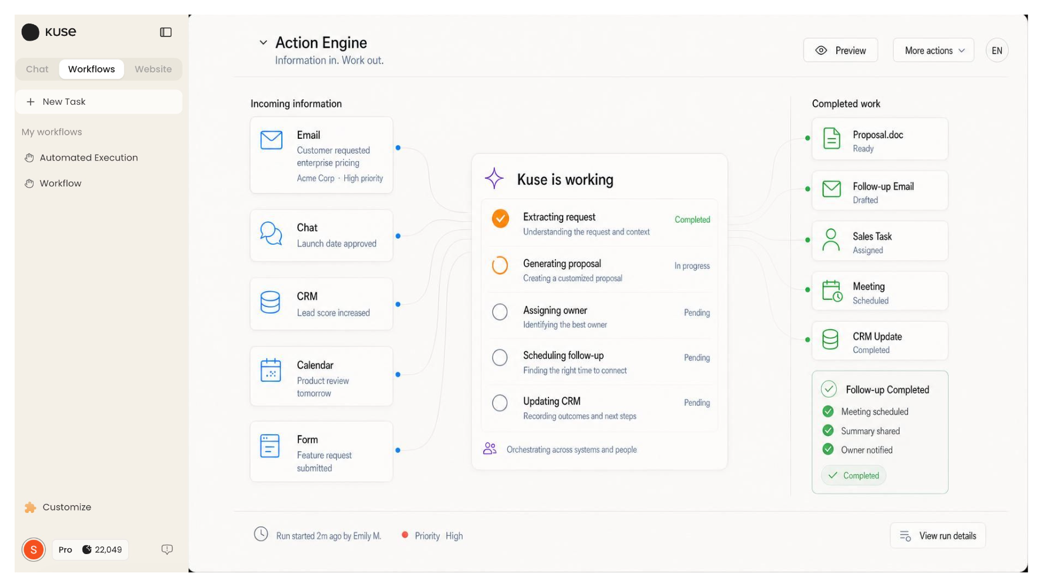Click the hand icon beside Automated Execution
The width and height of the screenshot is (1044, 587).
(x=29, y=158)
